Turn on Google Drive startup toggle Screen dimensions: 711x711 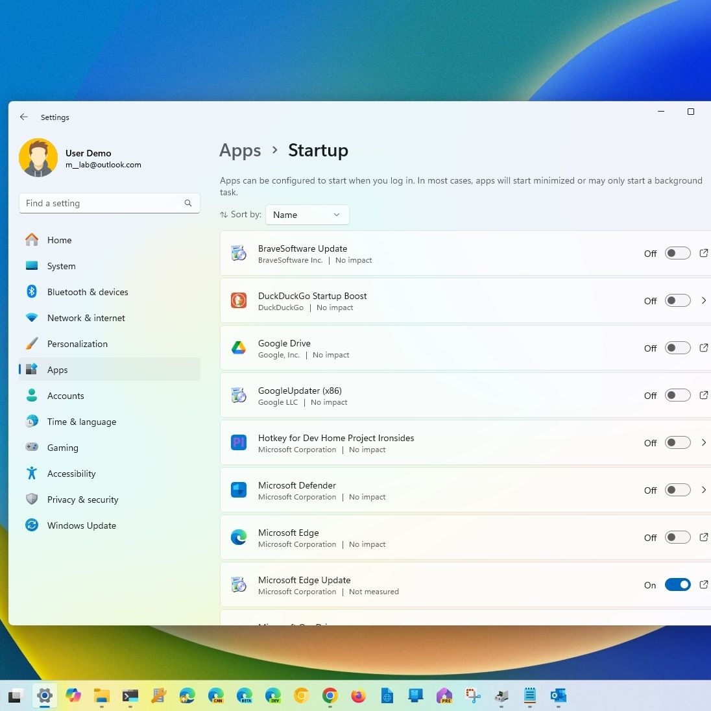point(677,348)
